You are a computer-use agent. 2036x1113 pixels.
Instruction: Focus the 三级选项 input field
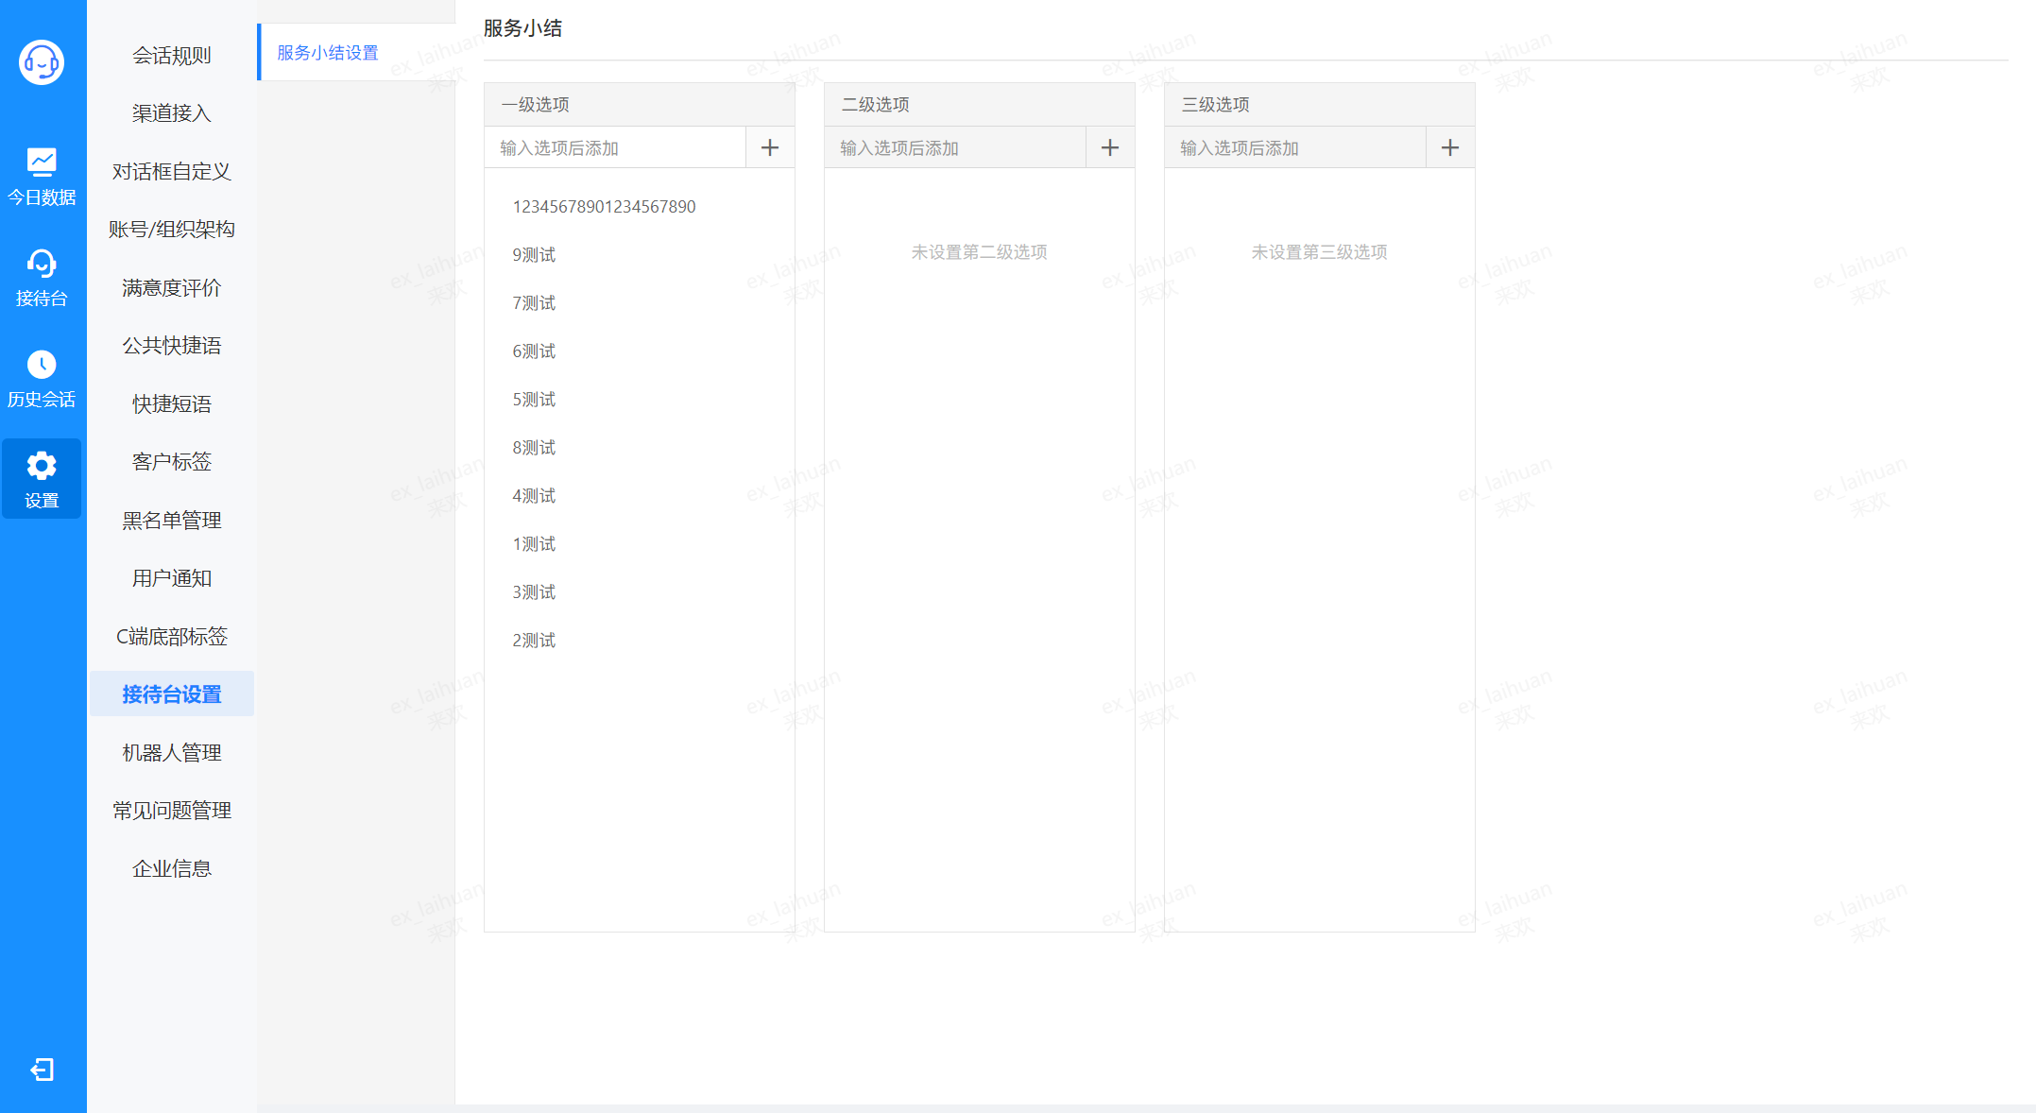tap(1296, 148)
